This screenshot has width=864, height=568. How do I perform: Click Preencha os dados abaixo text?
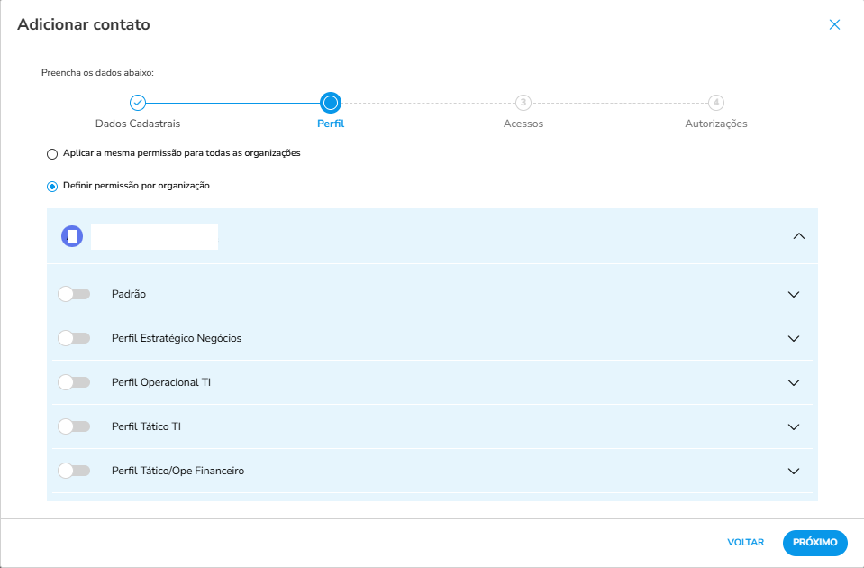tap(97, 73)
